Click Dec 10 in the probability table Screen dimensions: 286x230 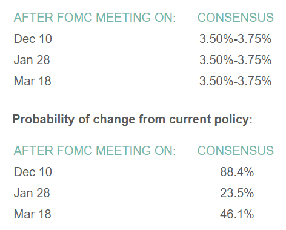pyautogui.click(x=33, y=172)
